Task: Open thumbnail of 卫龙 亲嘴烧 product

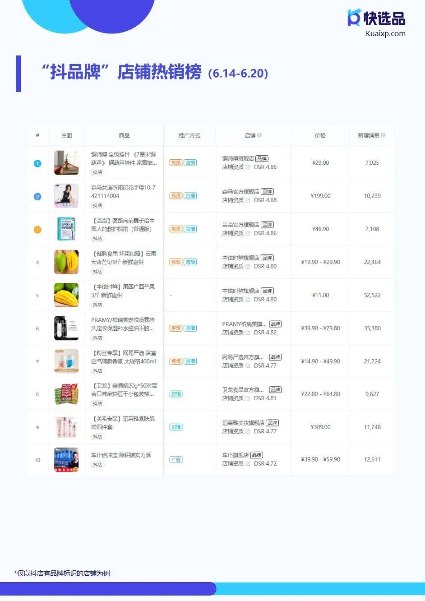Action: click(x=66, y=394)
